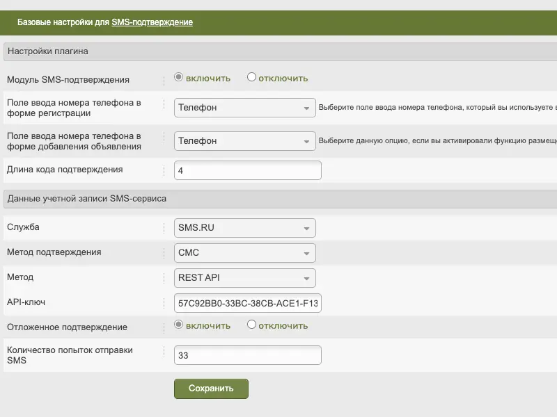Click the API-ключ label text
This screenshot has height=417, width=557.
[x=26, y=302]
